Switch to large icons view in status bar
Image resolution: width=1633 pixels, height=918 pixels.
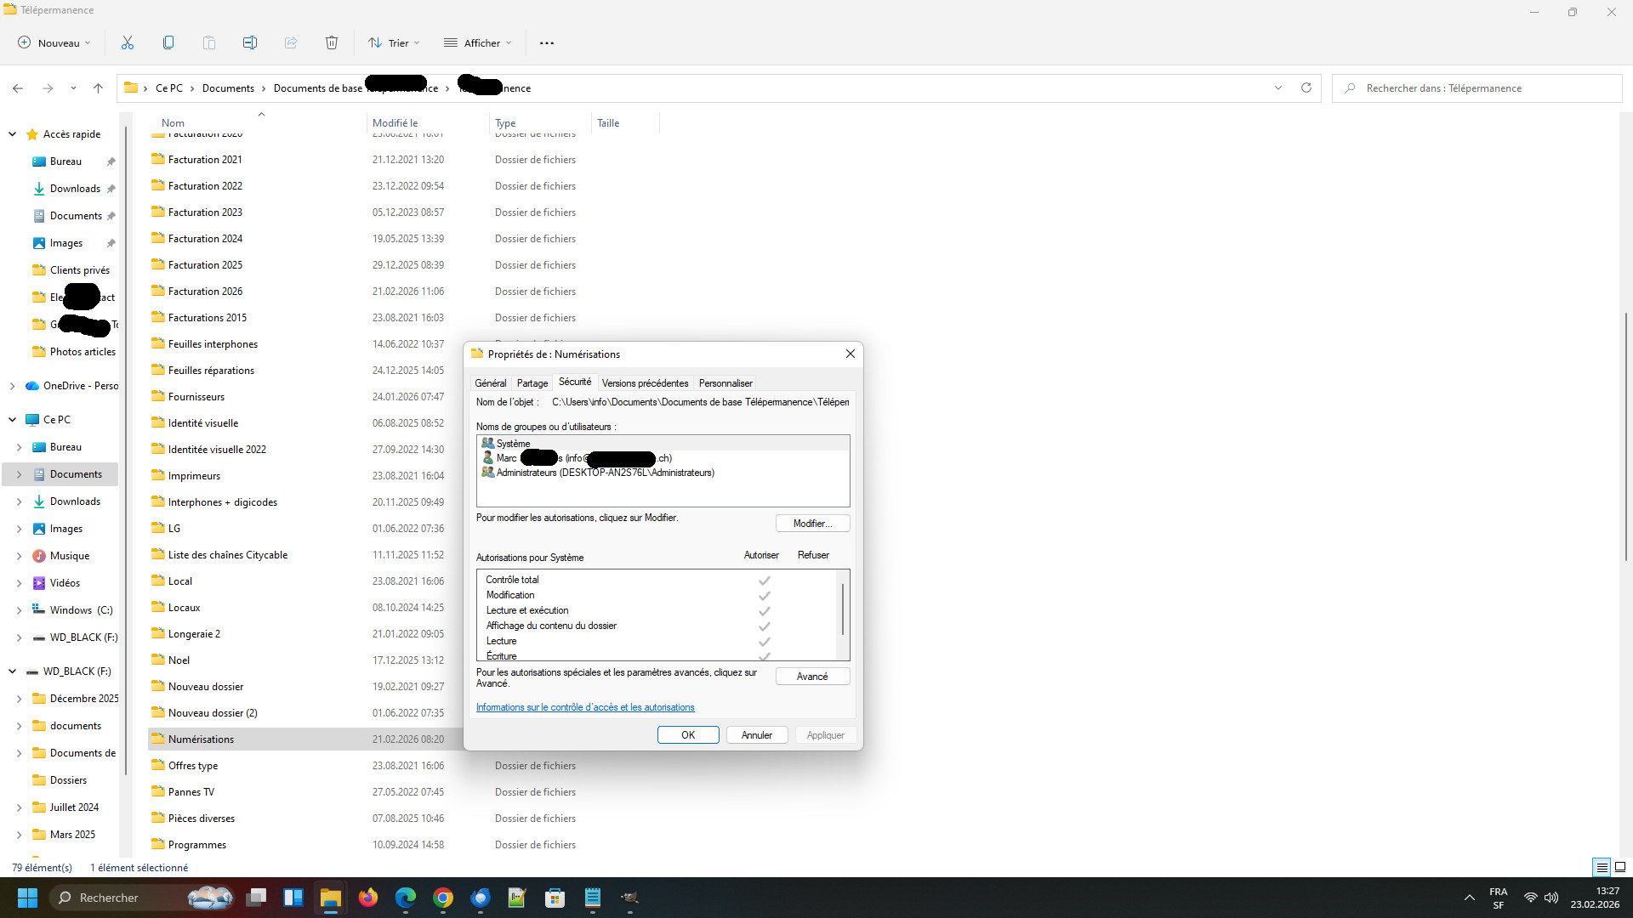(x=1620, y=867)
